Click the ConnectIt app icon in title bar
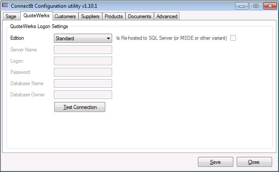The image size is (279, 172). (x=5, y=5)
